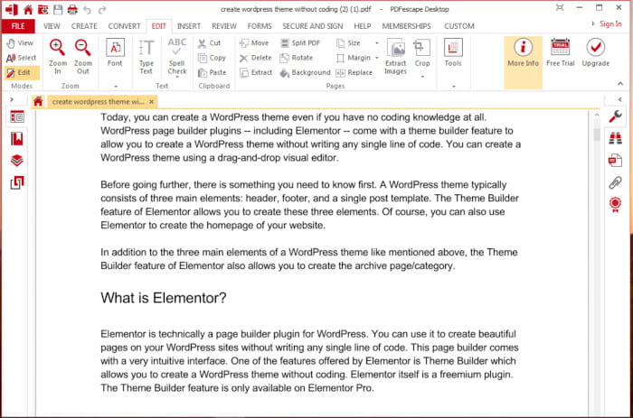Screen dimensions: 633x418
Task: Split the PDF document
Action: click(300, 42)
